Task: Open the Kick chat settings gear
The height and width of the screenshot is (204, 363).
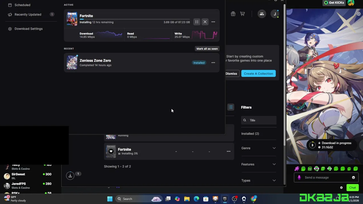Action: (341, 188)
